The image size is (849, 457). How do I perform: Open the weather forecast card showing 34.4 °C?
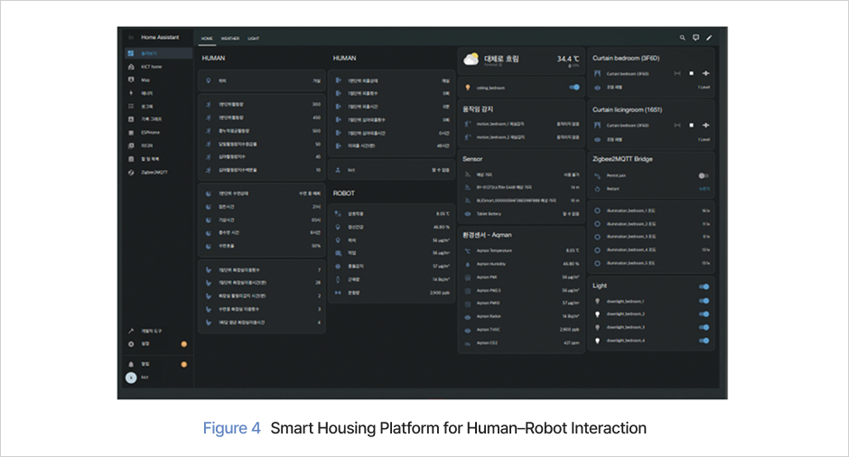pos(521,61)
